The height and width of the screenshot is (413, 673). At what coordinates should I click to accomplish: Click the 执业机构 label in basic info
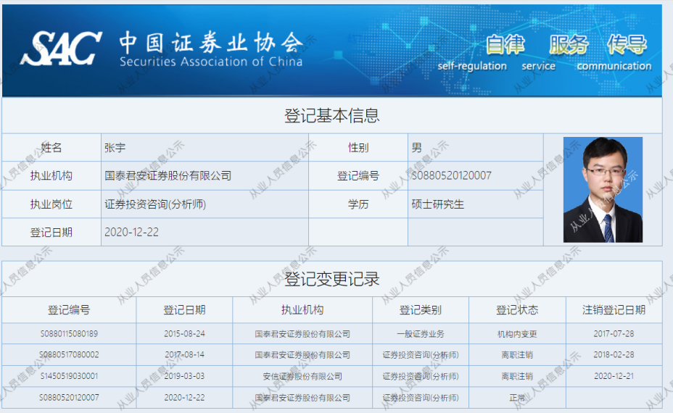point(51,175)
